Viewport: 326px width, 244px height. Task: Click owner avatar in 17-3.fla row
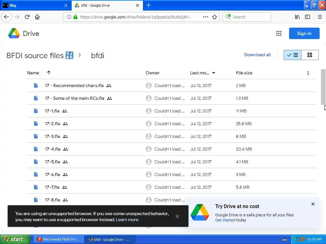tap(148, 136)
